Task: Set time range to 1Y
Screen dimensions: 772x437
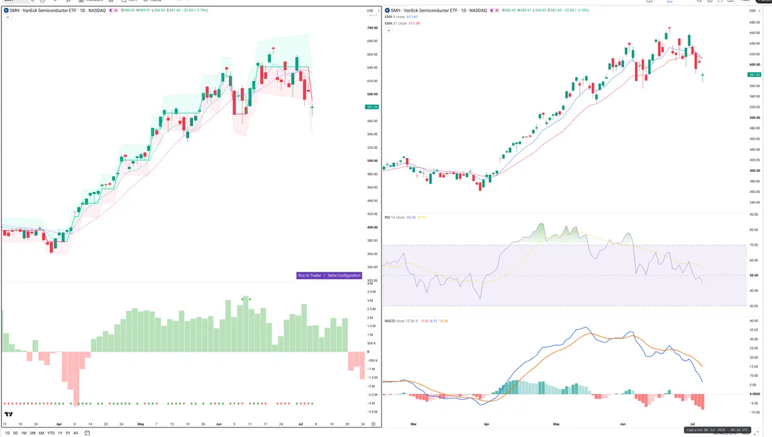Action: coord(60,433)
